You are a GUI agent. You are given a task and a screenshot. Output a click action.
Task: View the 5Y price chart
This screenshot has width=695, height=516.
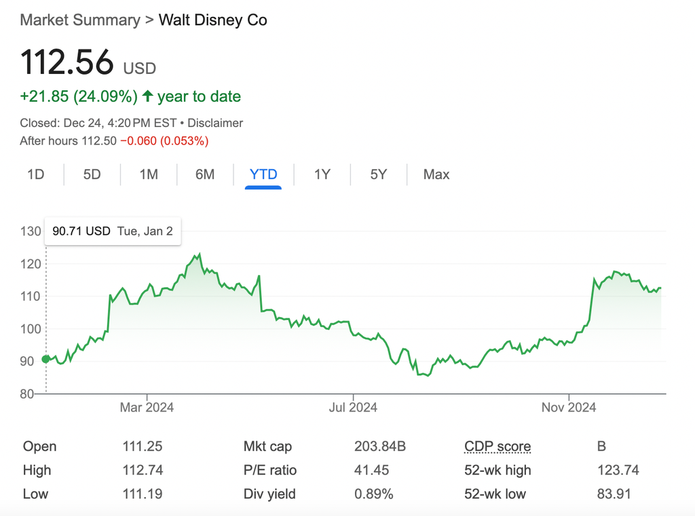pyautogui.click(x=379, y=174)
